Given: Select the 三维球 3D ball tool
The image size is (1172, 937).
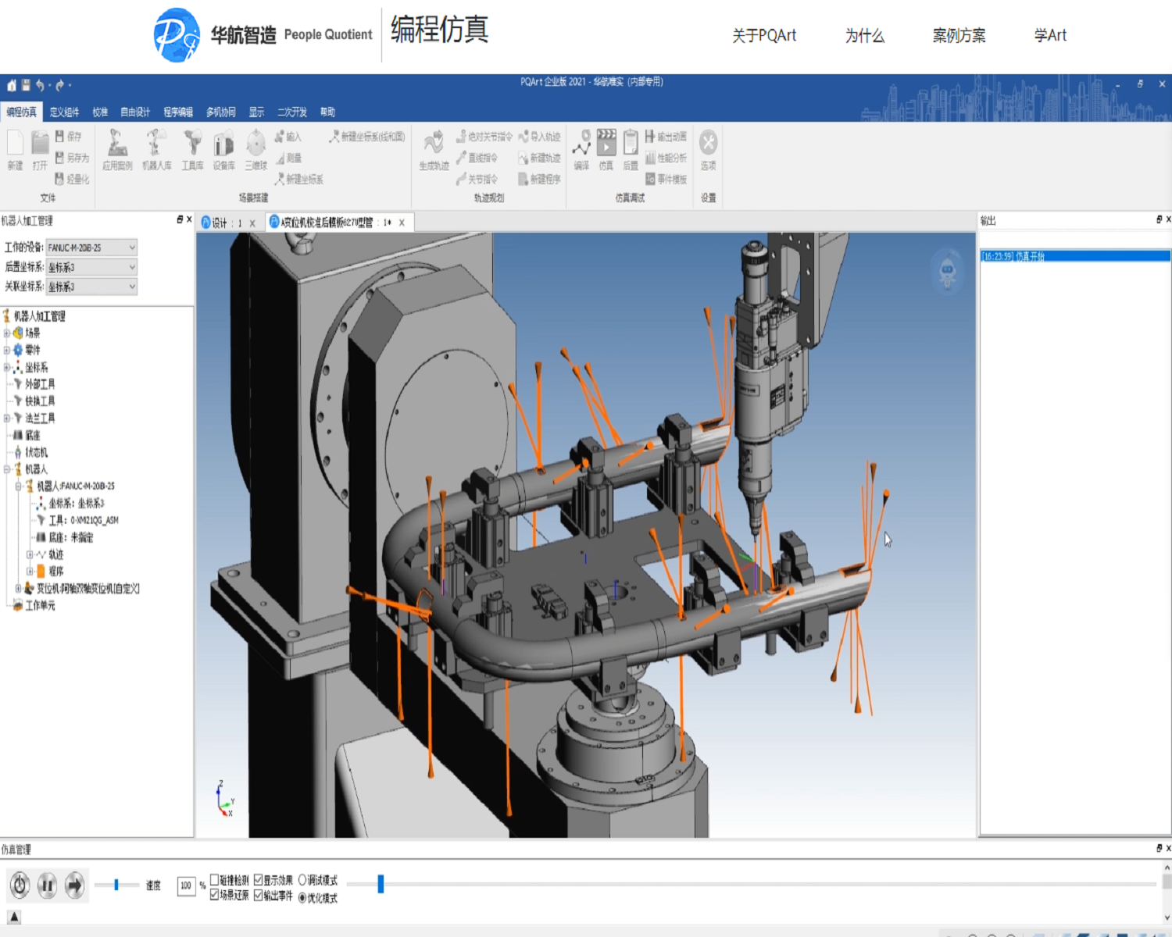Looking at the screenshot, I should point(255,149).
